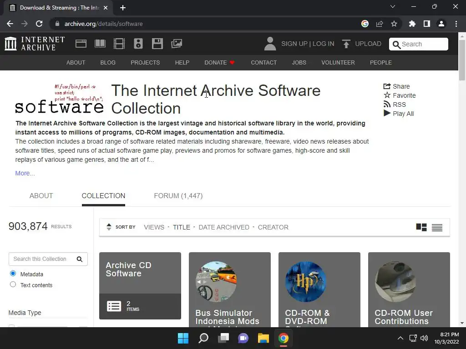Switch to list view layout
The height and width of the screenshot is (349, 466).
pos(437,227)
